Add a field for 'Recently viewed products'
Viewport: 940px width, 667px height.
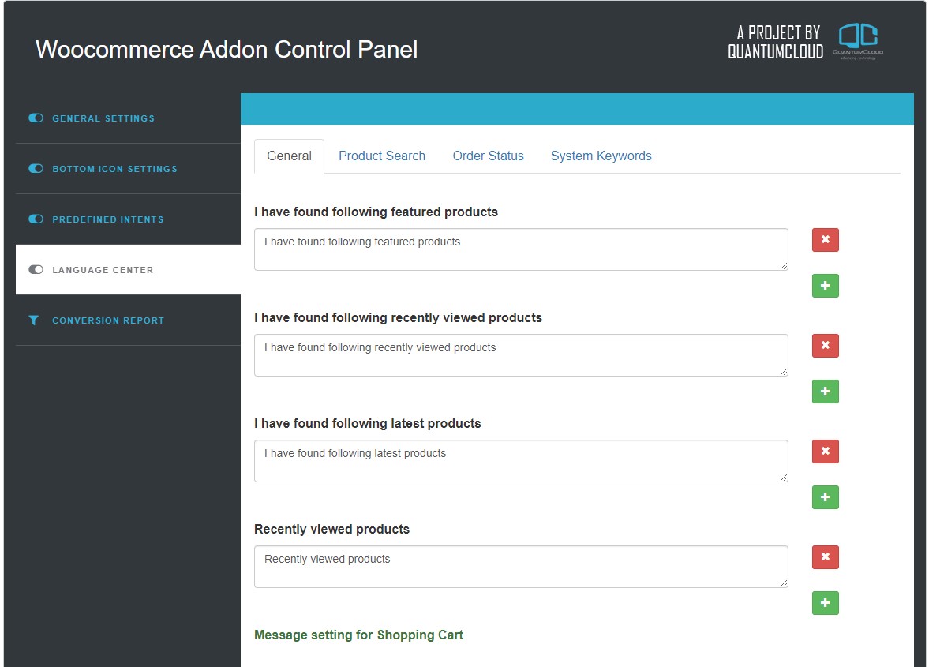pos(826,603)
